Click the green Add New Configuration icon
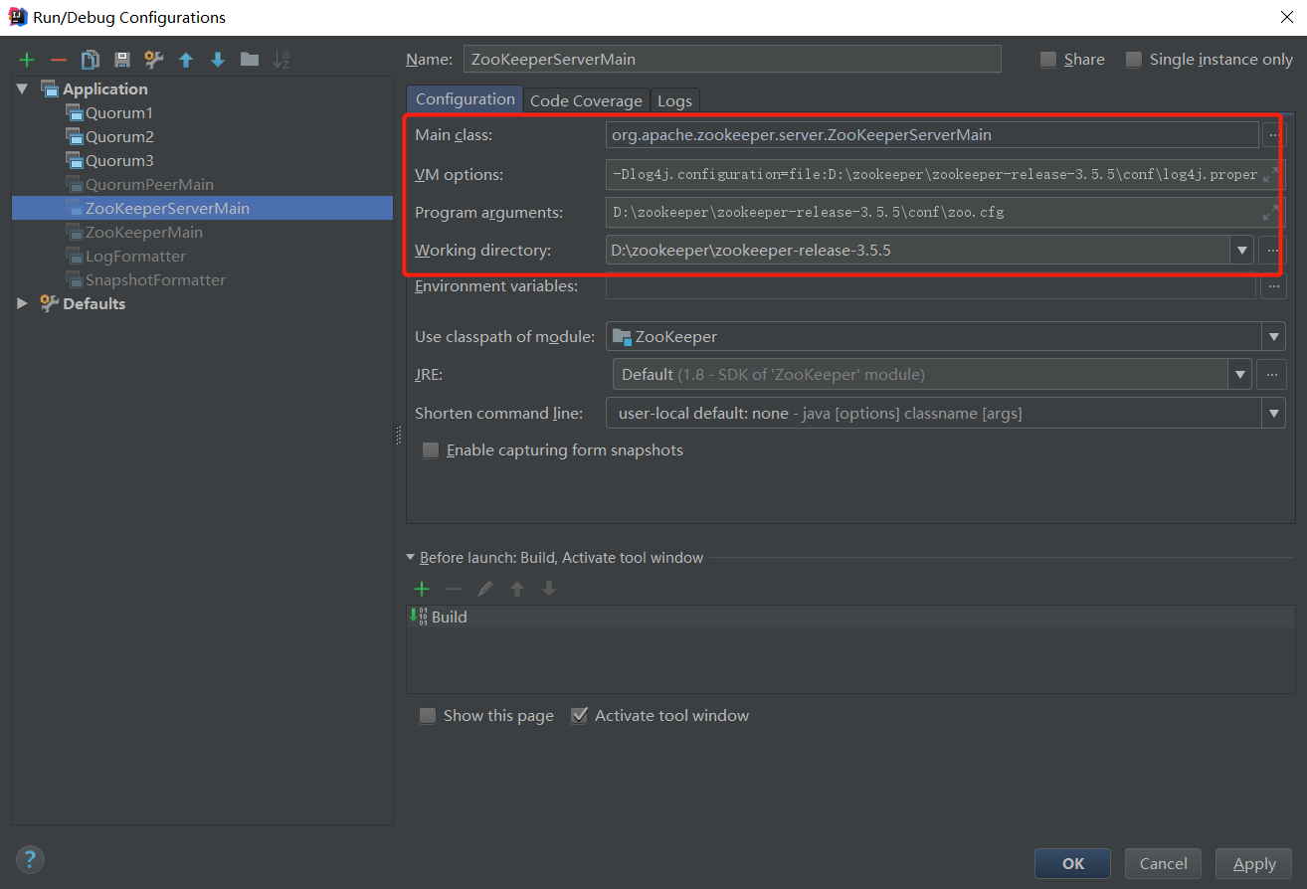 click(27, 60)
